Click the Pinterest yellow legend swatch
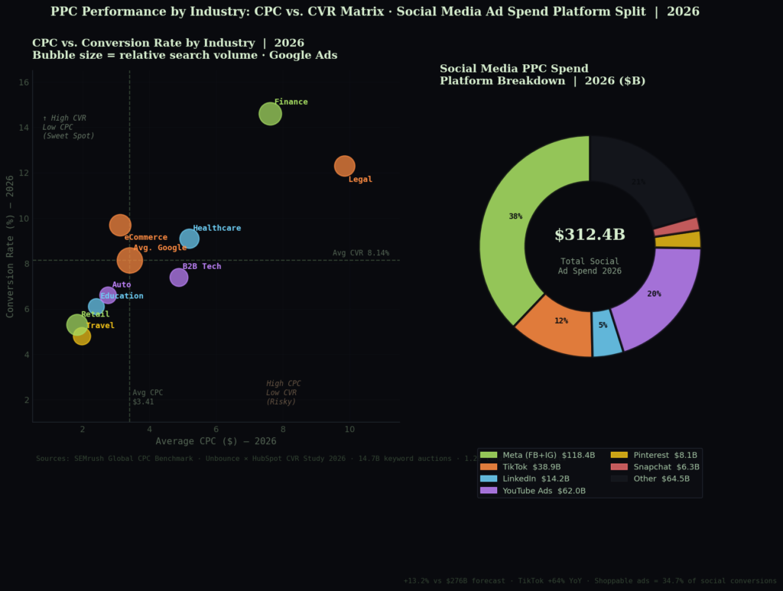The height and width of the screenshot is (591, 783). 619,455
